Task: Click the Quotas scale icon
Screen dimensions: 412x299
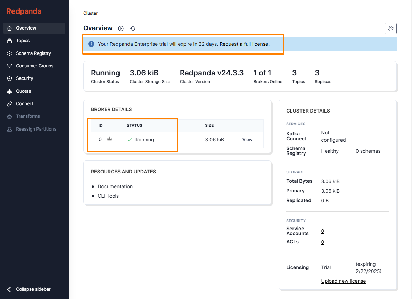Action: (x=9, y=91)
